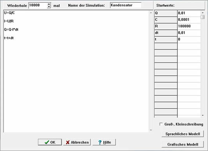This screenshot has height=151, width=208.
Task: Select the R variable name cell
Action: (166, 26)
